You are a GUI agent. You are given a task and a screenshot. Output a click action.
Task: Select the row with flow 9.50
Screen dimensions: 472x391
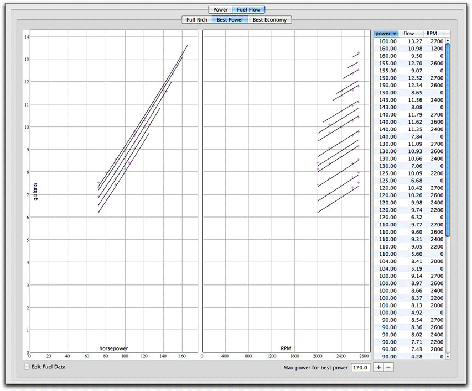(x=409, y=56)
